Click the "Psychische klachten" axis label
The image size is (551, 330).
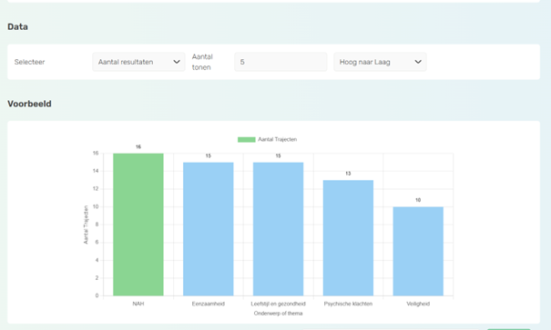348,304
